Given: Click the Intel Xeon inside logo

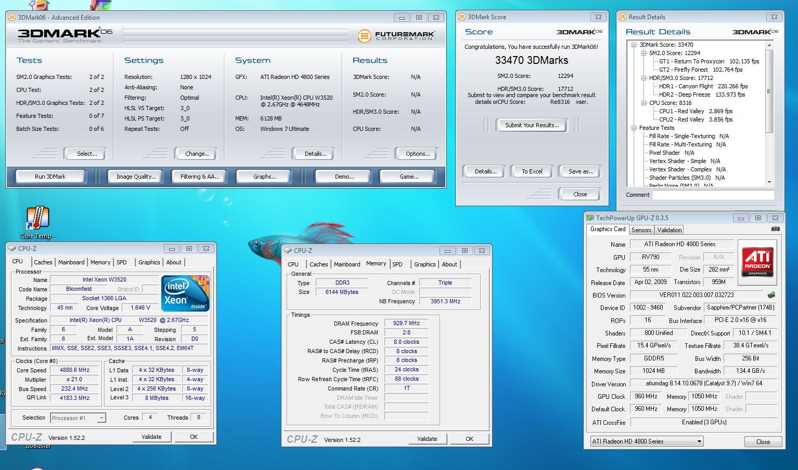Looking at the screenshot, I should 185,293.
